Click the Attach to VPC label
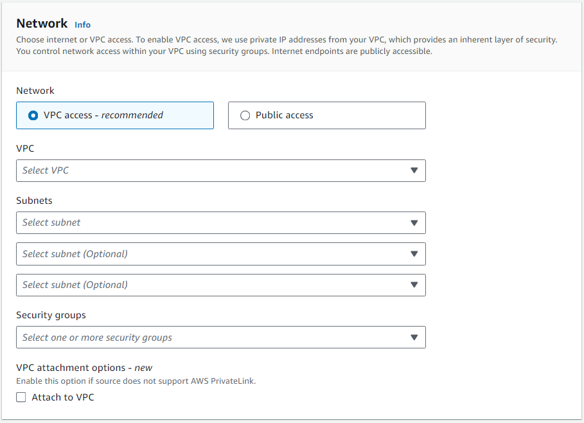 pyautogui.click(x=63, y=397)
